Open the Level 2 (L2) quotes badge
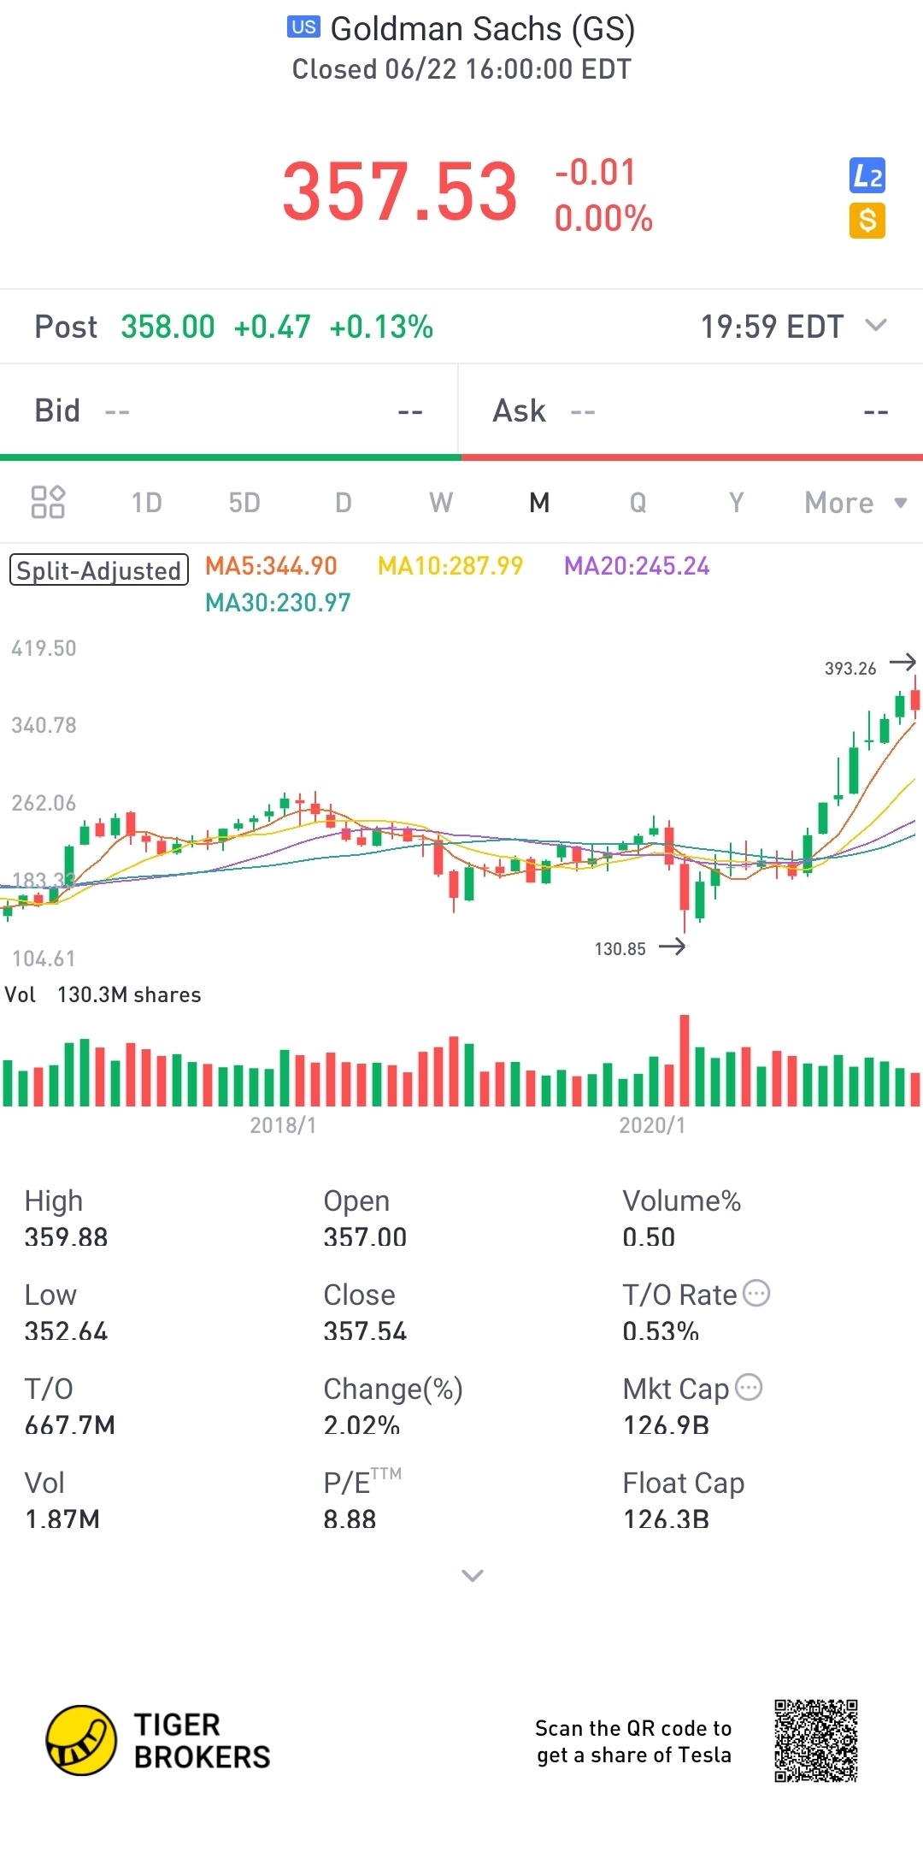923x1870 pixels. coord(867,176)
